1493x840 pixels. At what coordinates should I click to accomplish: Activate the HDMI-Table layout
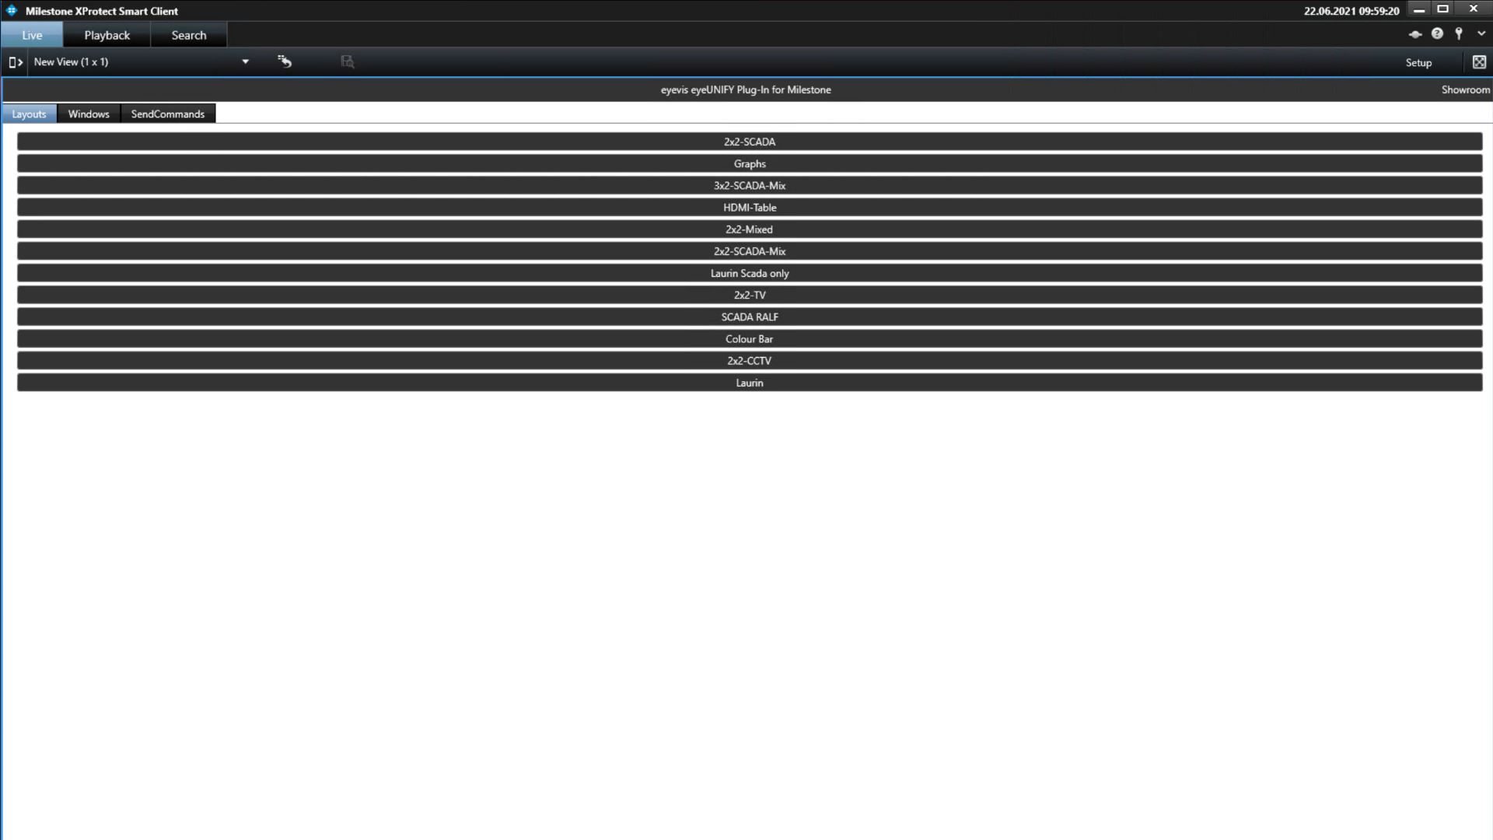[750, 207]
